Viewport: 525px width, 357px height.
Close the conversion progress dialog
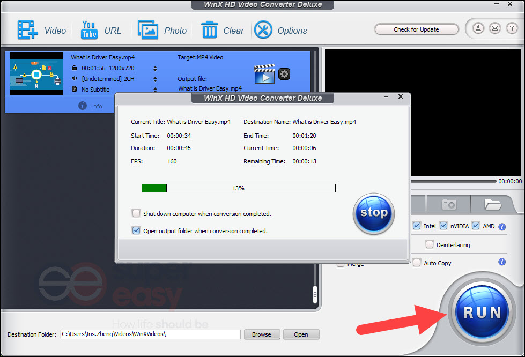[x=401, y=96]
